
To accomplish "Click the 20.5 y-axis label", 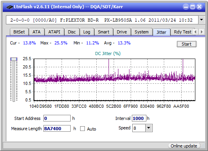I will (27, 67).
